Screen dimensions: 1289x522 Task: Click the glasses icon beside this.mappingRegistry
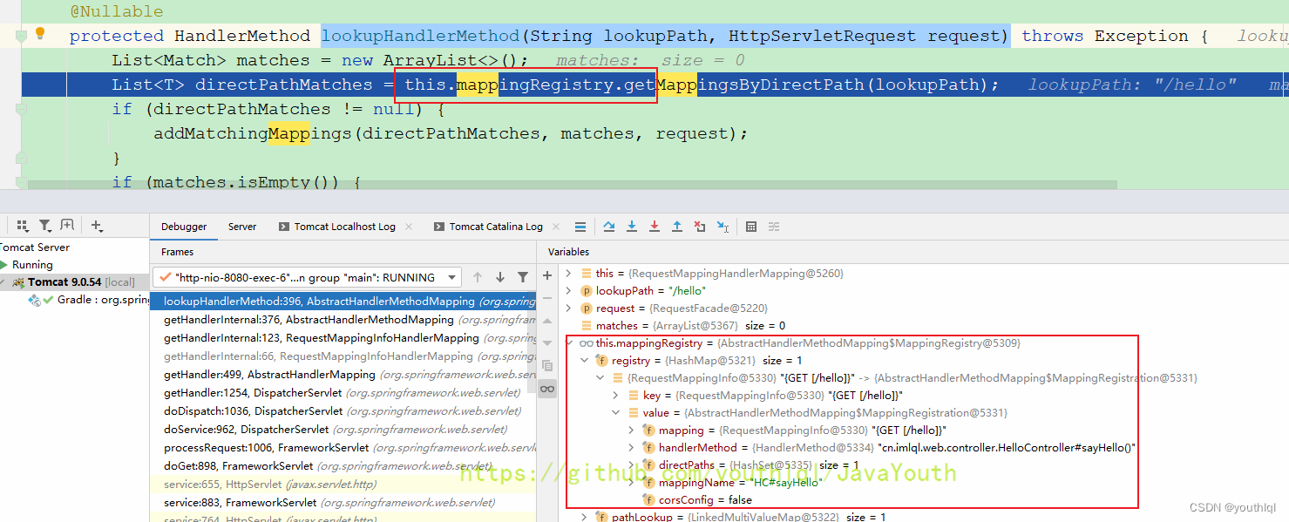pyautogui.click(x=586, y=343)
